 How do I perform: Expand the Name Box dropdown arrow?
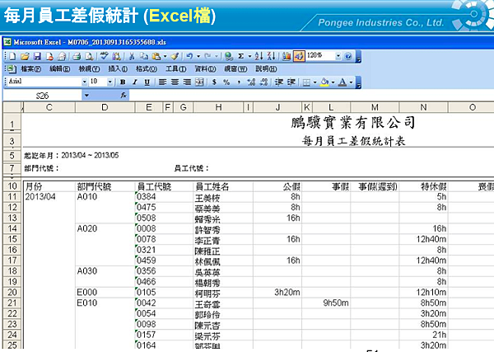tap(86, 96)
